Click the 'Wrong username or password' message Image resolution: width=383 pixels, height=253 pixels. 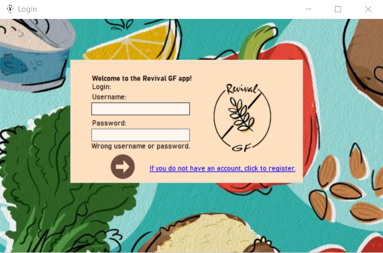pyautogui.click(x=141, y=146)
